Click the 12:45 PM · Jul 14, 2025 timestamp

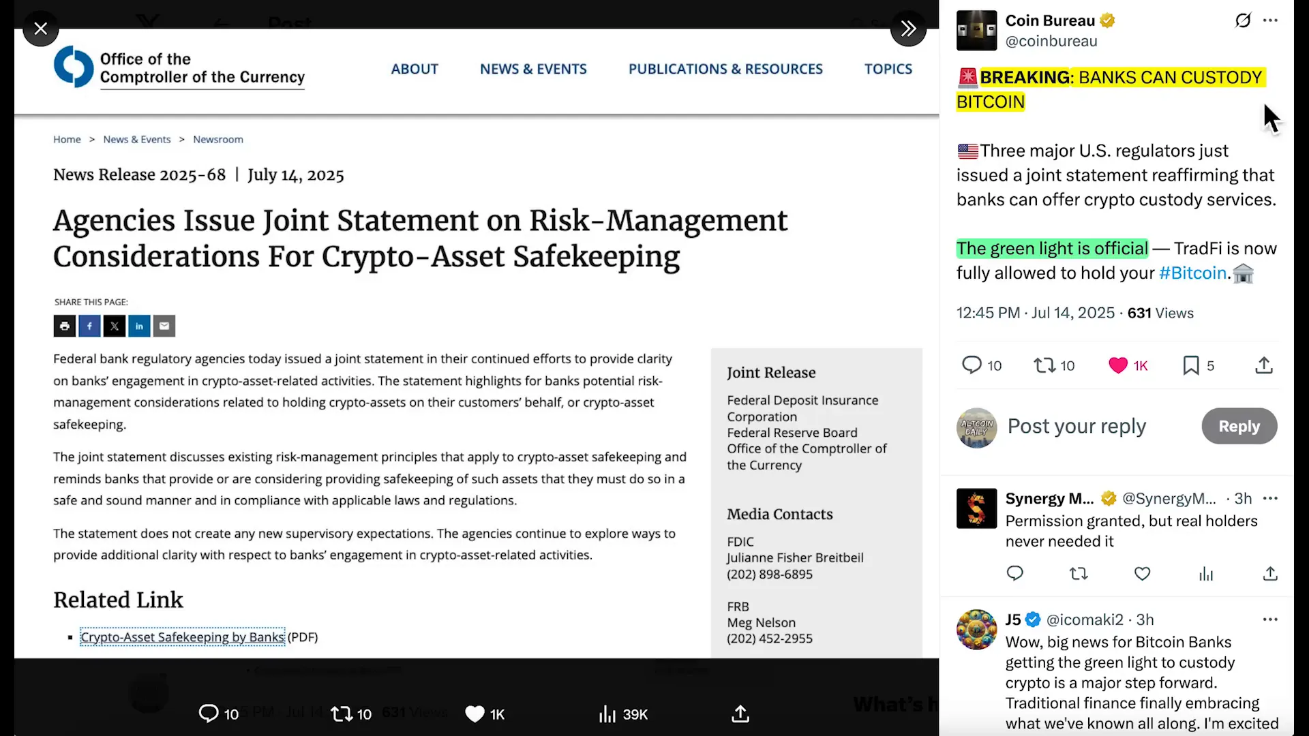point(1036,313)
